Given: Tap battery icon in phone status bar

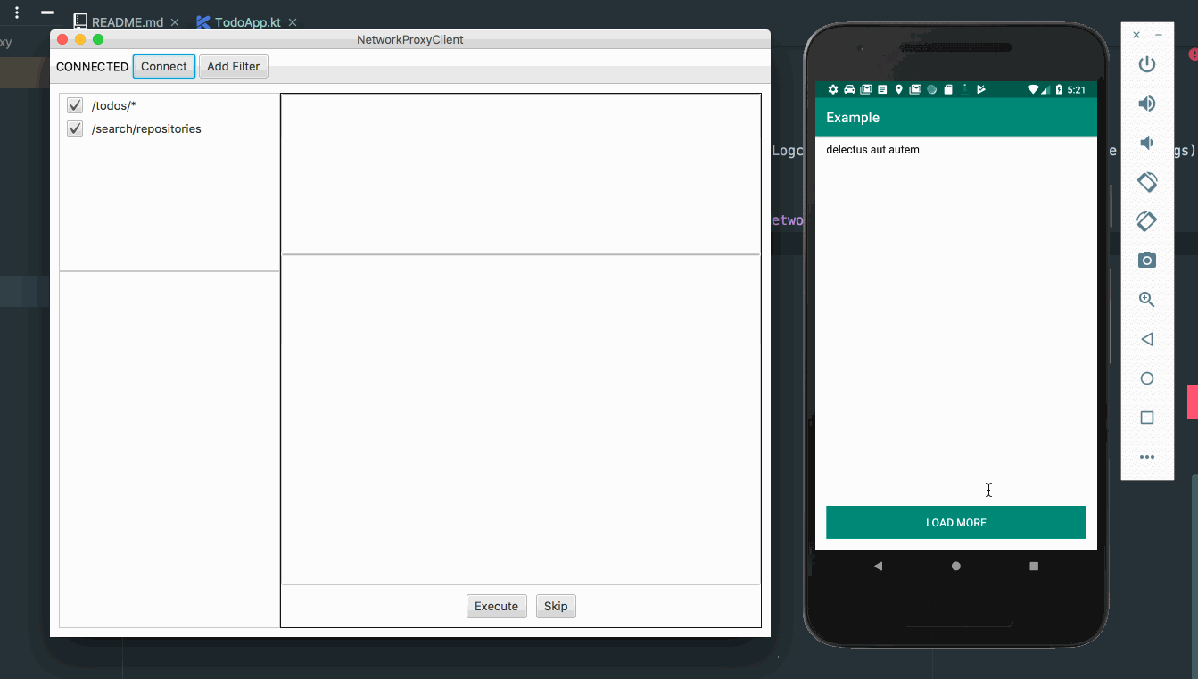Looking at the screenshot, I should 1060,89.
